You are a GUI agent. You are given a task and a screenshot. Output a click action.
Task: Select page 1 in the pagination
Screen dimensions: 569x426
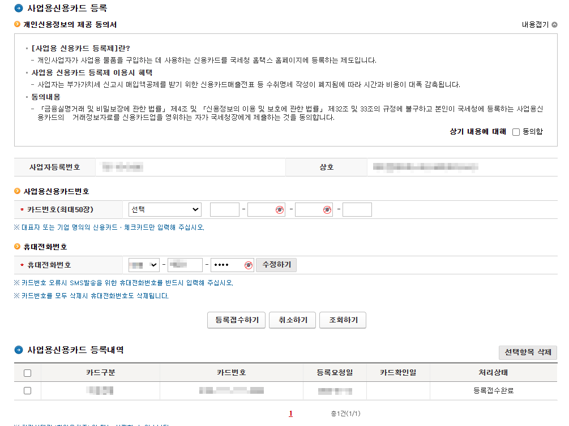290,413
